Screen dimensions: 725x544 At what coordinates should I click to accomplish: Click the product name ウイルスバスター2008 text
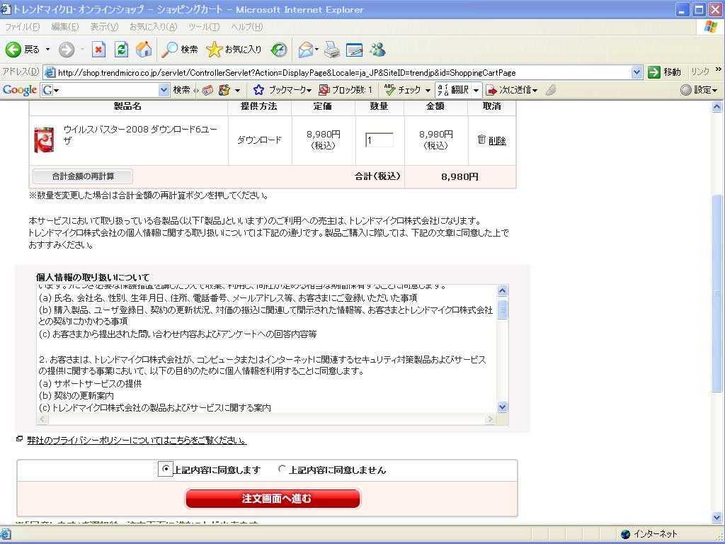(x=141, y=134)
